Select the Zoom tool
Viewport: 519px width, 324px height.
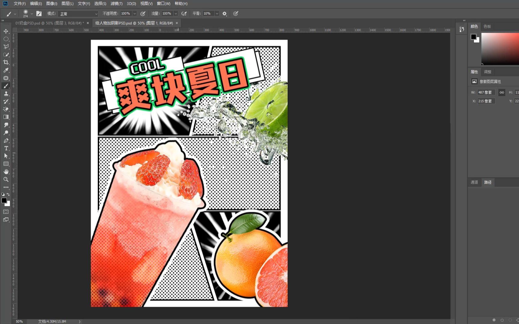click(6, 180)
